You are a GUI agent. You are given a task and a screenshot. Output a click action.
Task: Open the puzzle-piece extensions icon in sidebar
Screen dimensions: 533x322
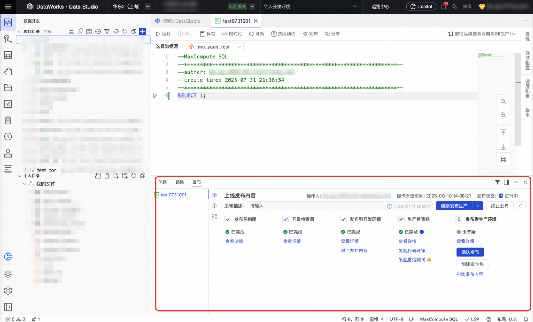[x=8, y=72]
